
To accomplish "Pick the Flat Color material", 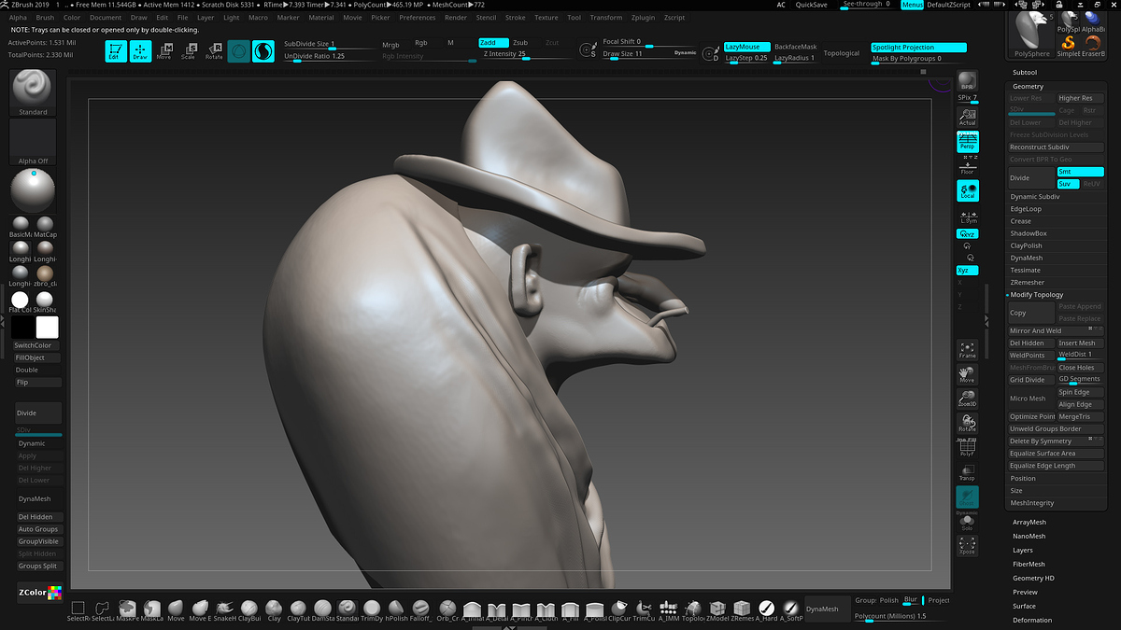I will point(20,301).
